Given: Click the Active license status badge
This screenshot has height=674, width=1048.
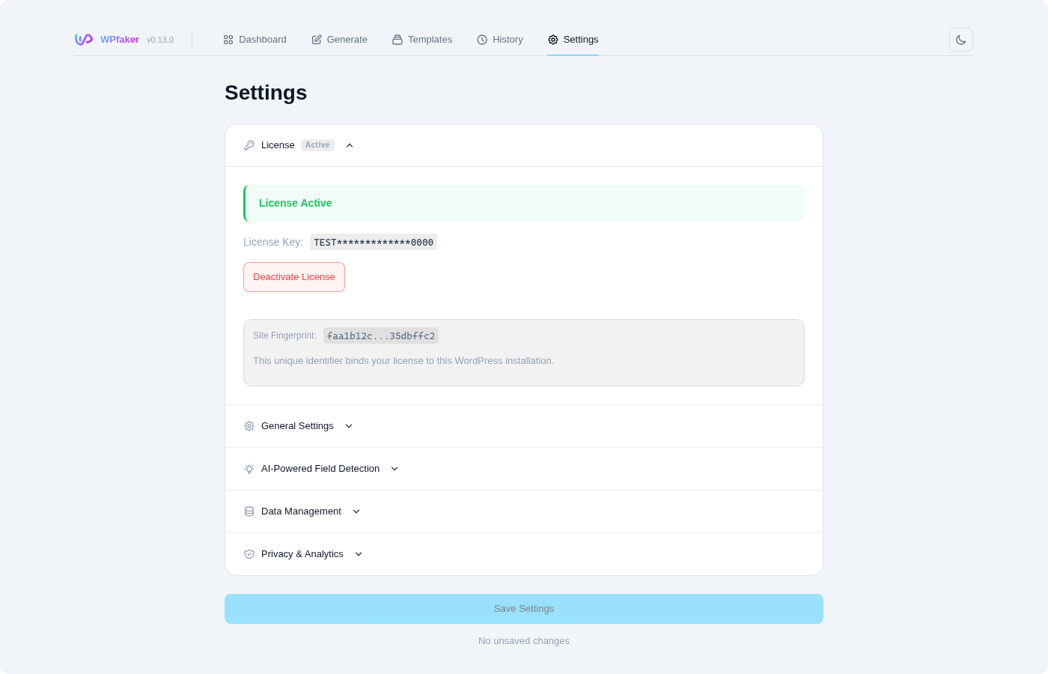Looking at the screenshot, I should point(317,145).
